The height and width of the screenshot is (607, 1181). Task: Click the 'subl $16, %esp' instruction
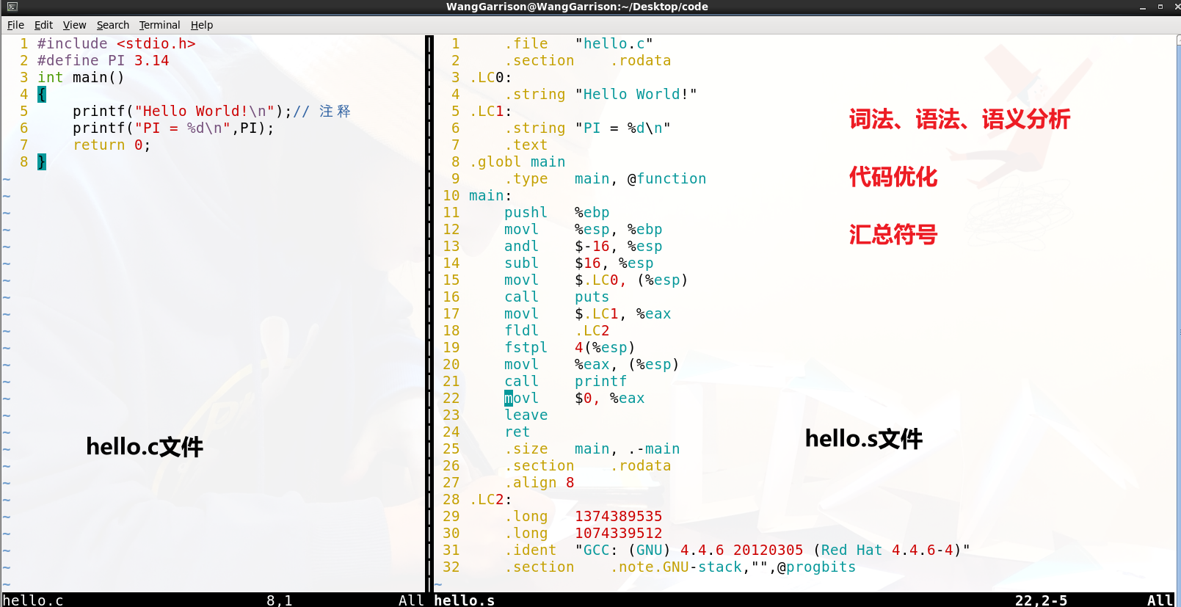coord(578,263)
